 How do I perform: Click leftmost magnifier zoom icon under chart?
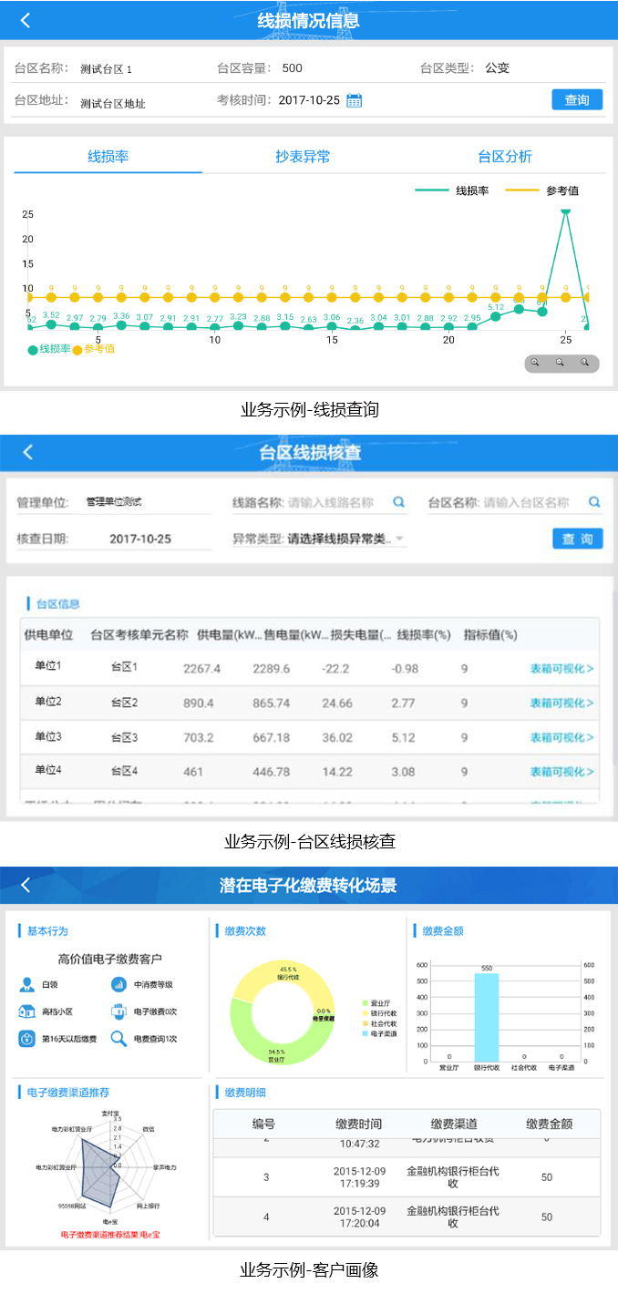pos(536,363)
